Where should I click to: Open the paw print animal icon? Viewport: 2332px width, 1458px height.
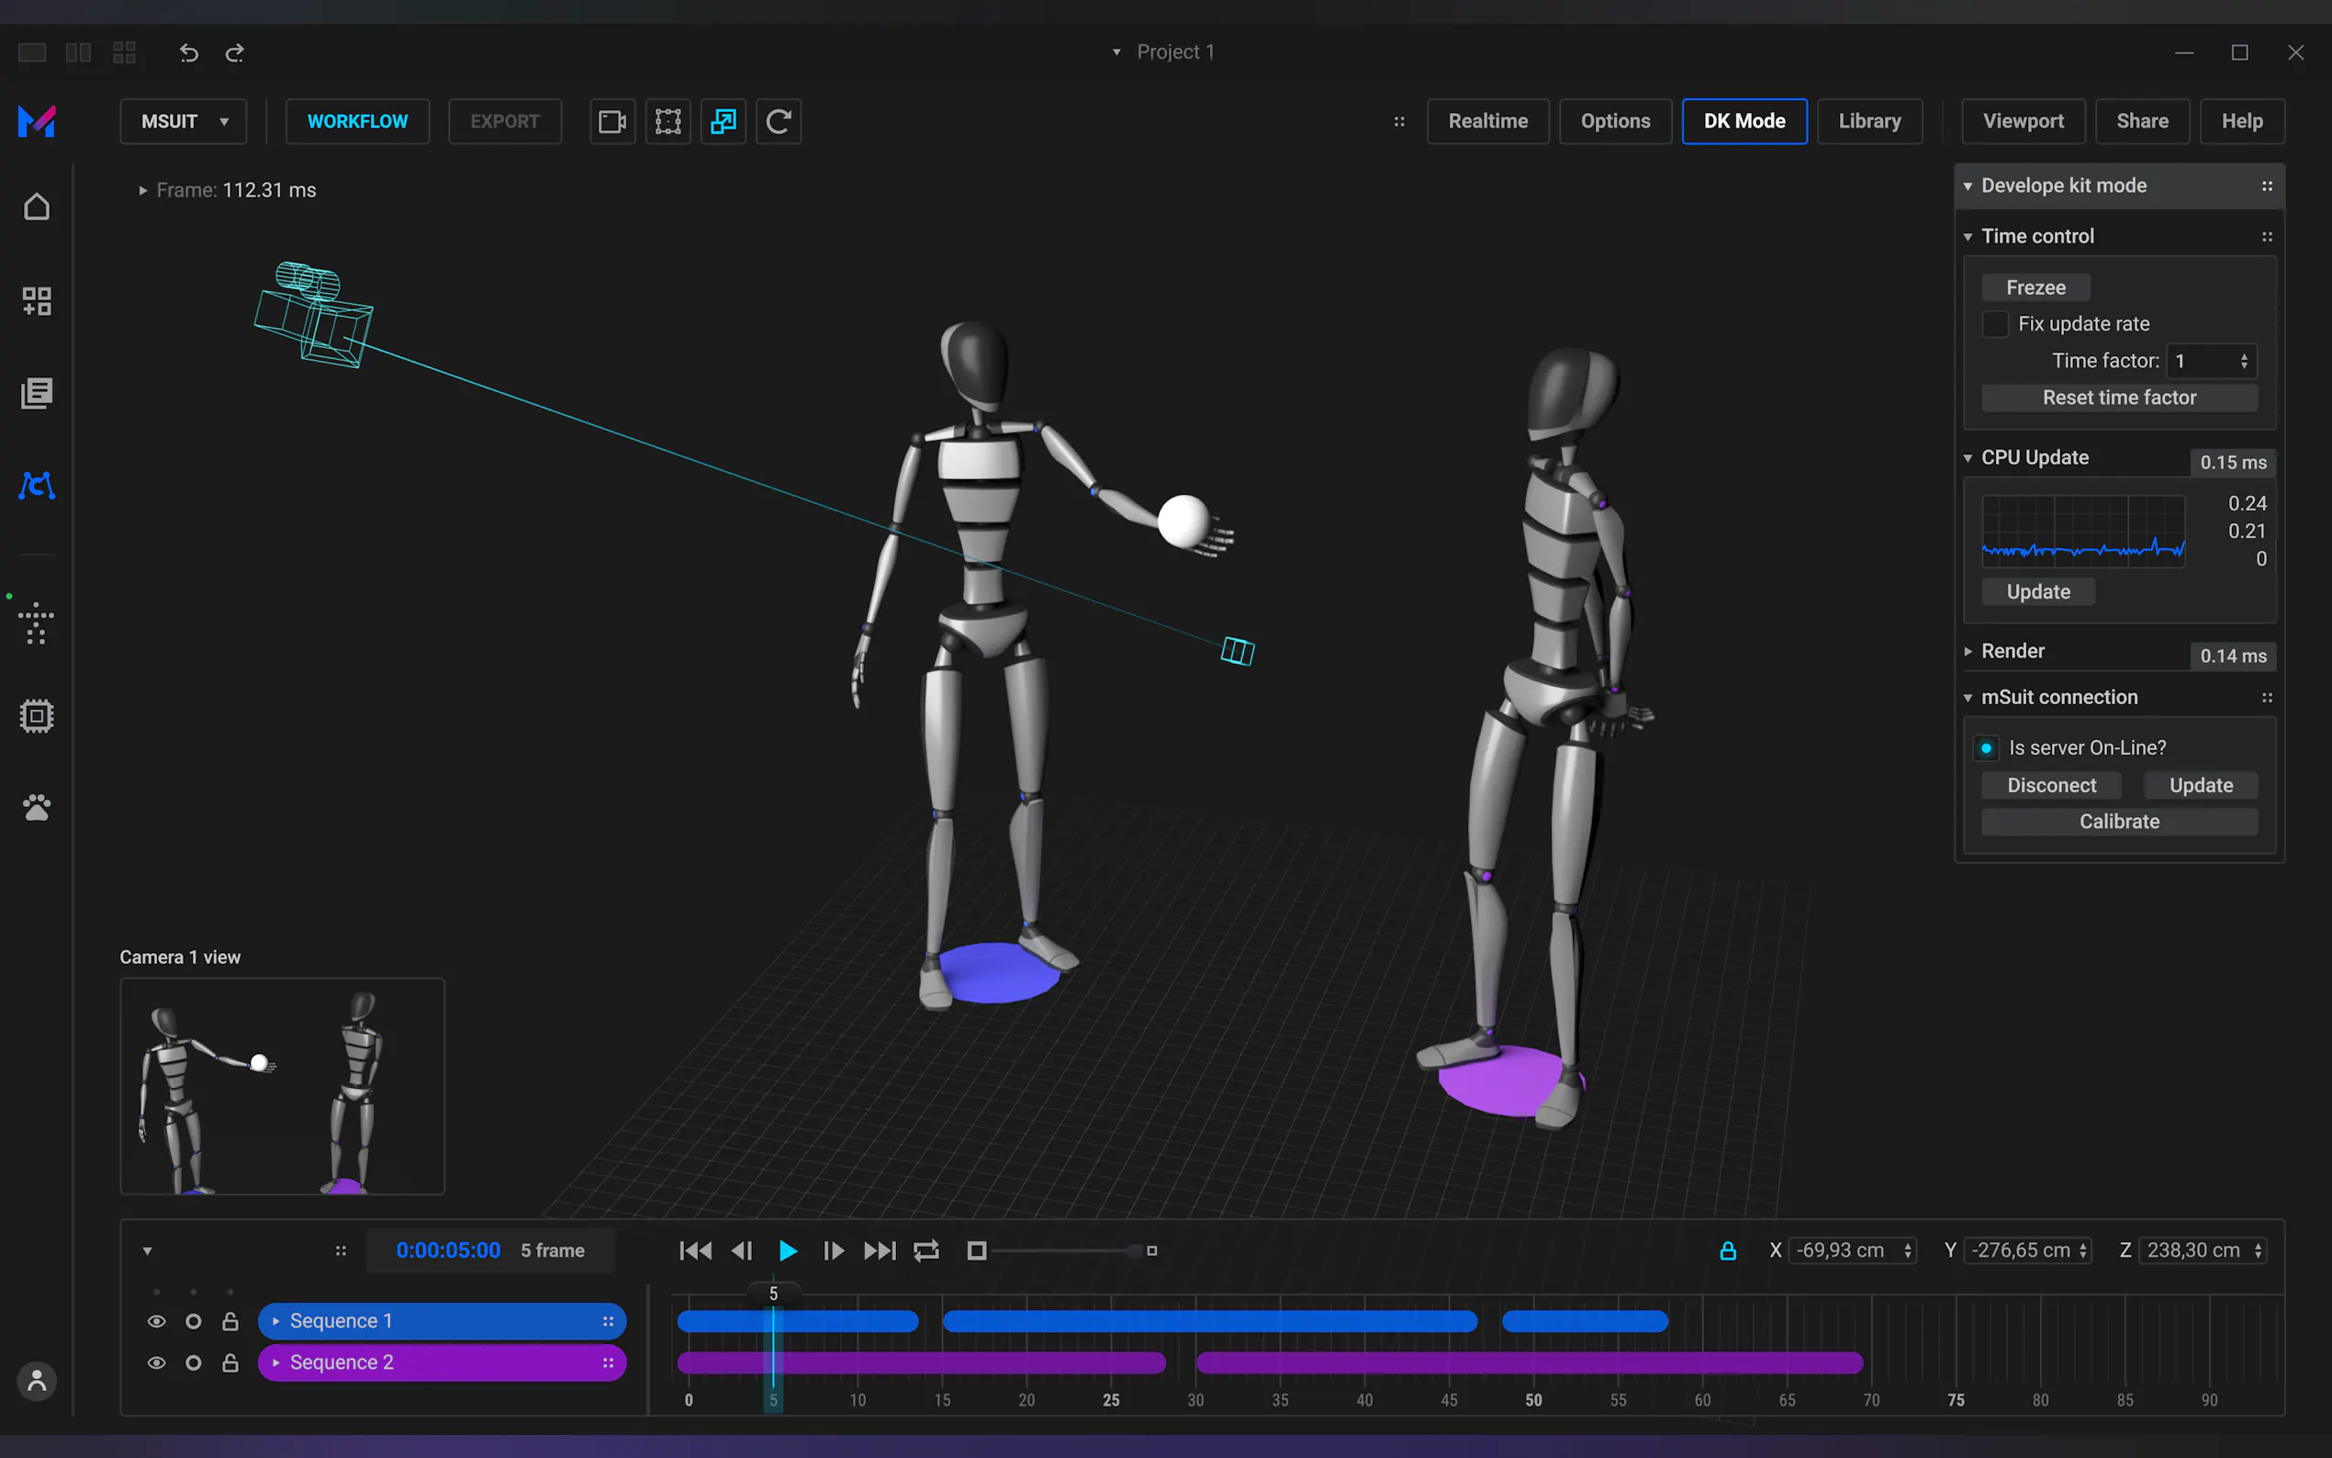click(37, 807)
